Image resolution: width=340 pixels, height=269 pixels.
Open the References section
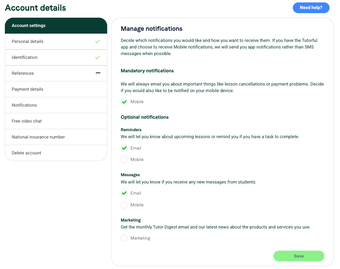click(x=56, y=73)
